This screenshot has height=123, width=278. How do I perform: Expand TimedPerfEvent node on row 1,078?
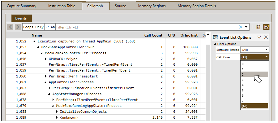click(53, 100)
